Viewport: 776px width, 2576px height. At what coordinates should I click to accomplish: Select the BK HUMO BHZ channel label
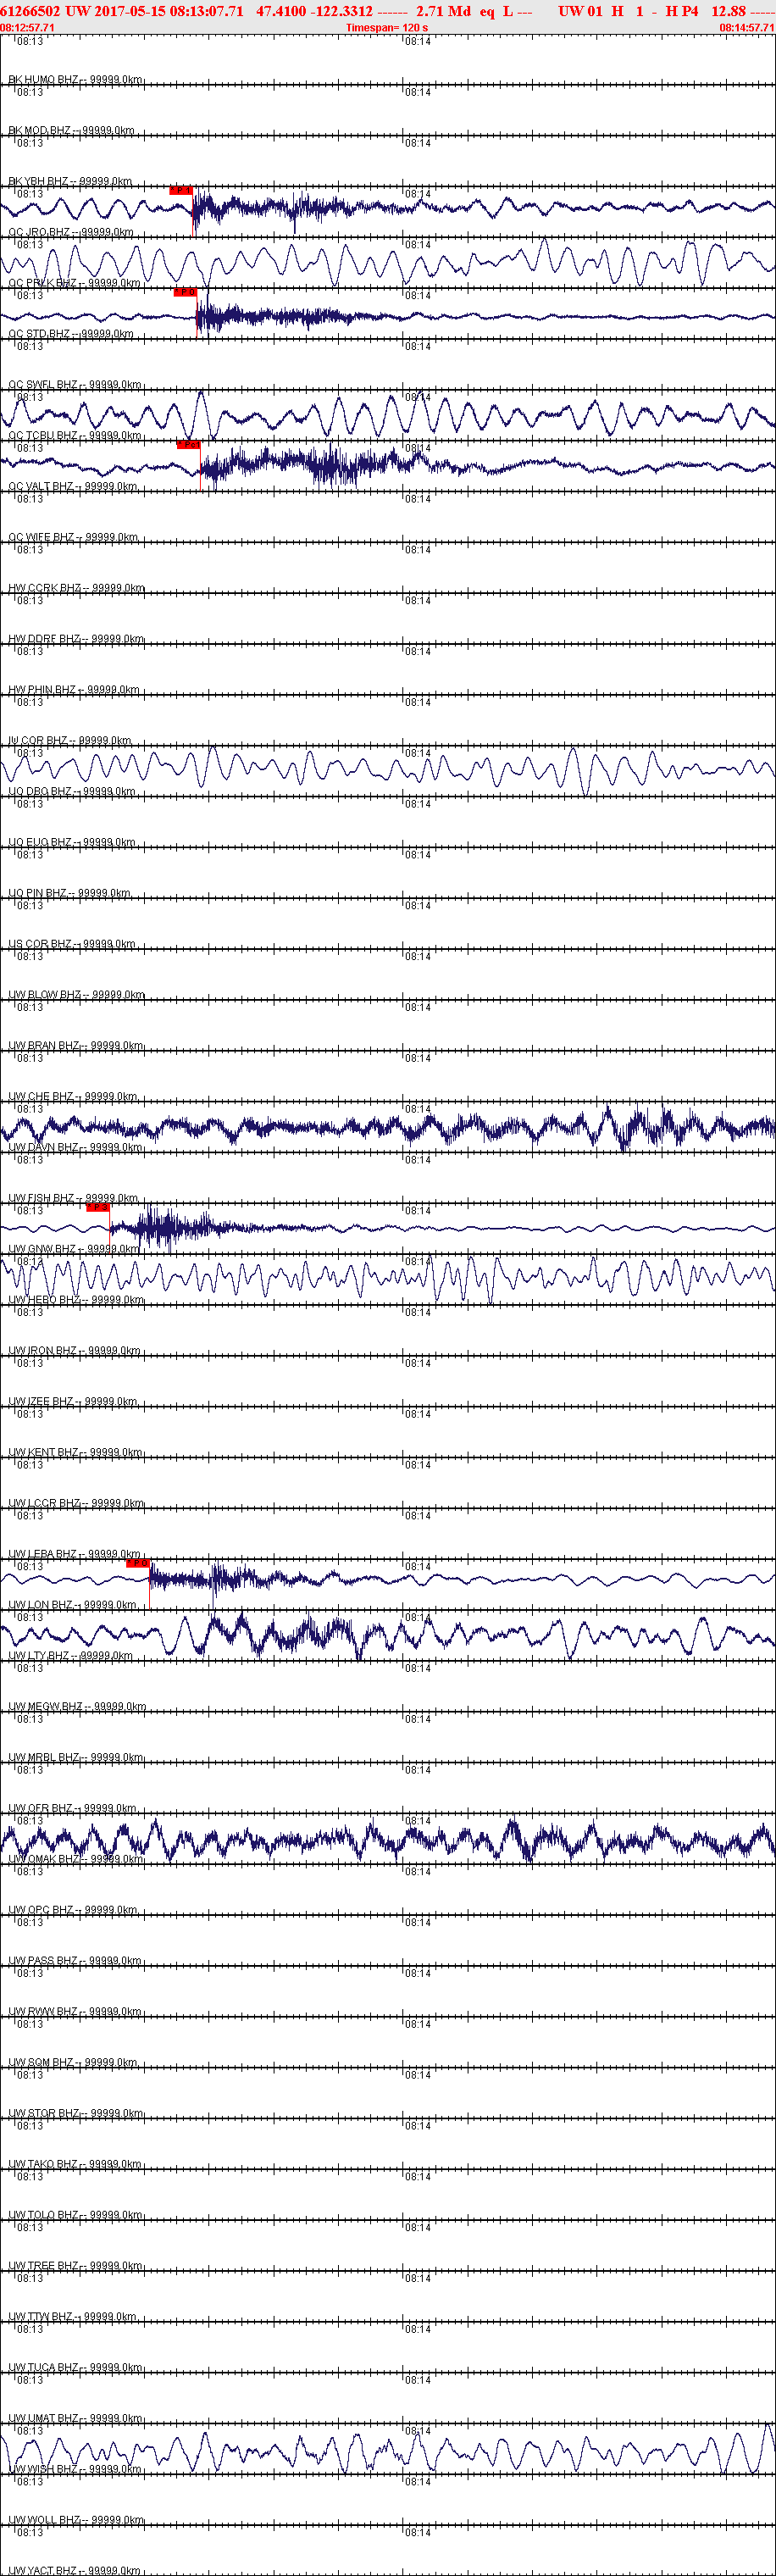click(75, 79)
